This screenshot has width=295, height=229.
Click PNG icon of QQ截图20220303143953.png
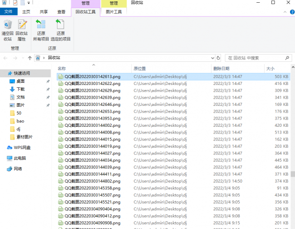[x=60, y=119]
